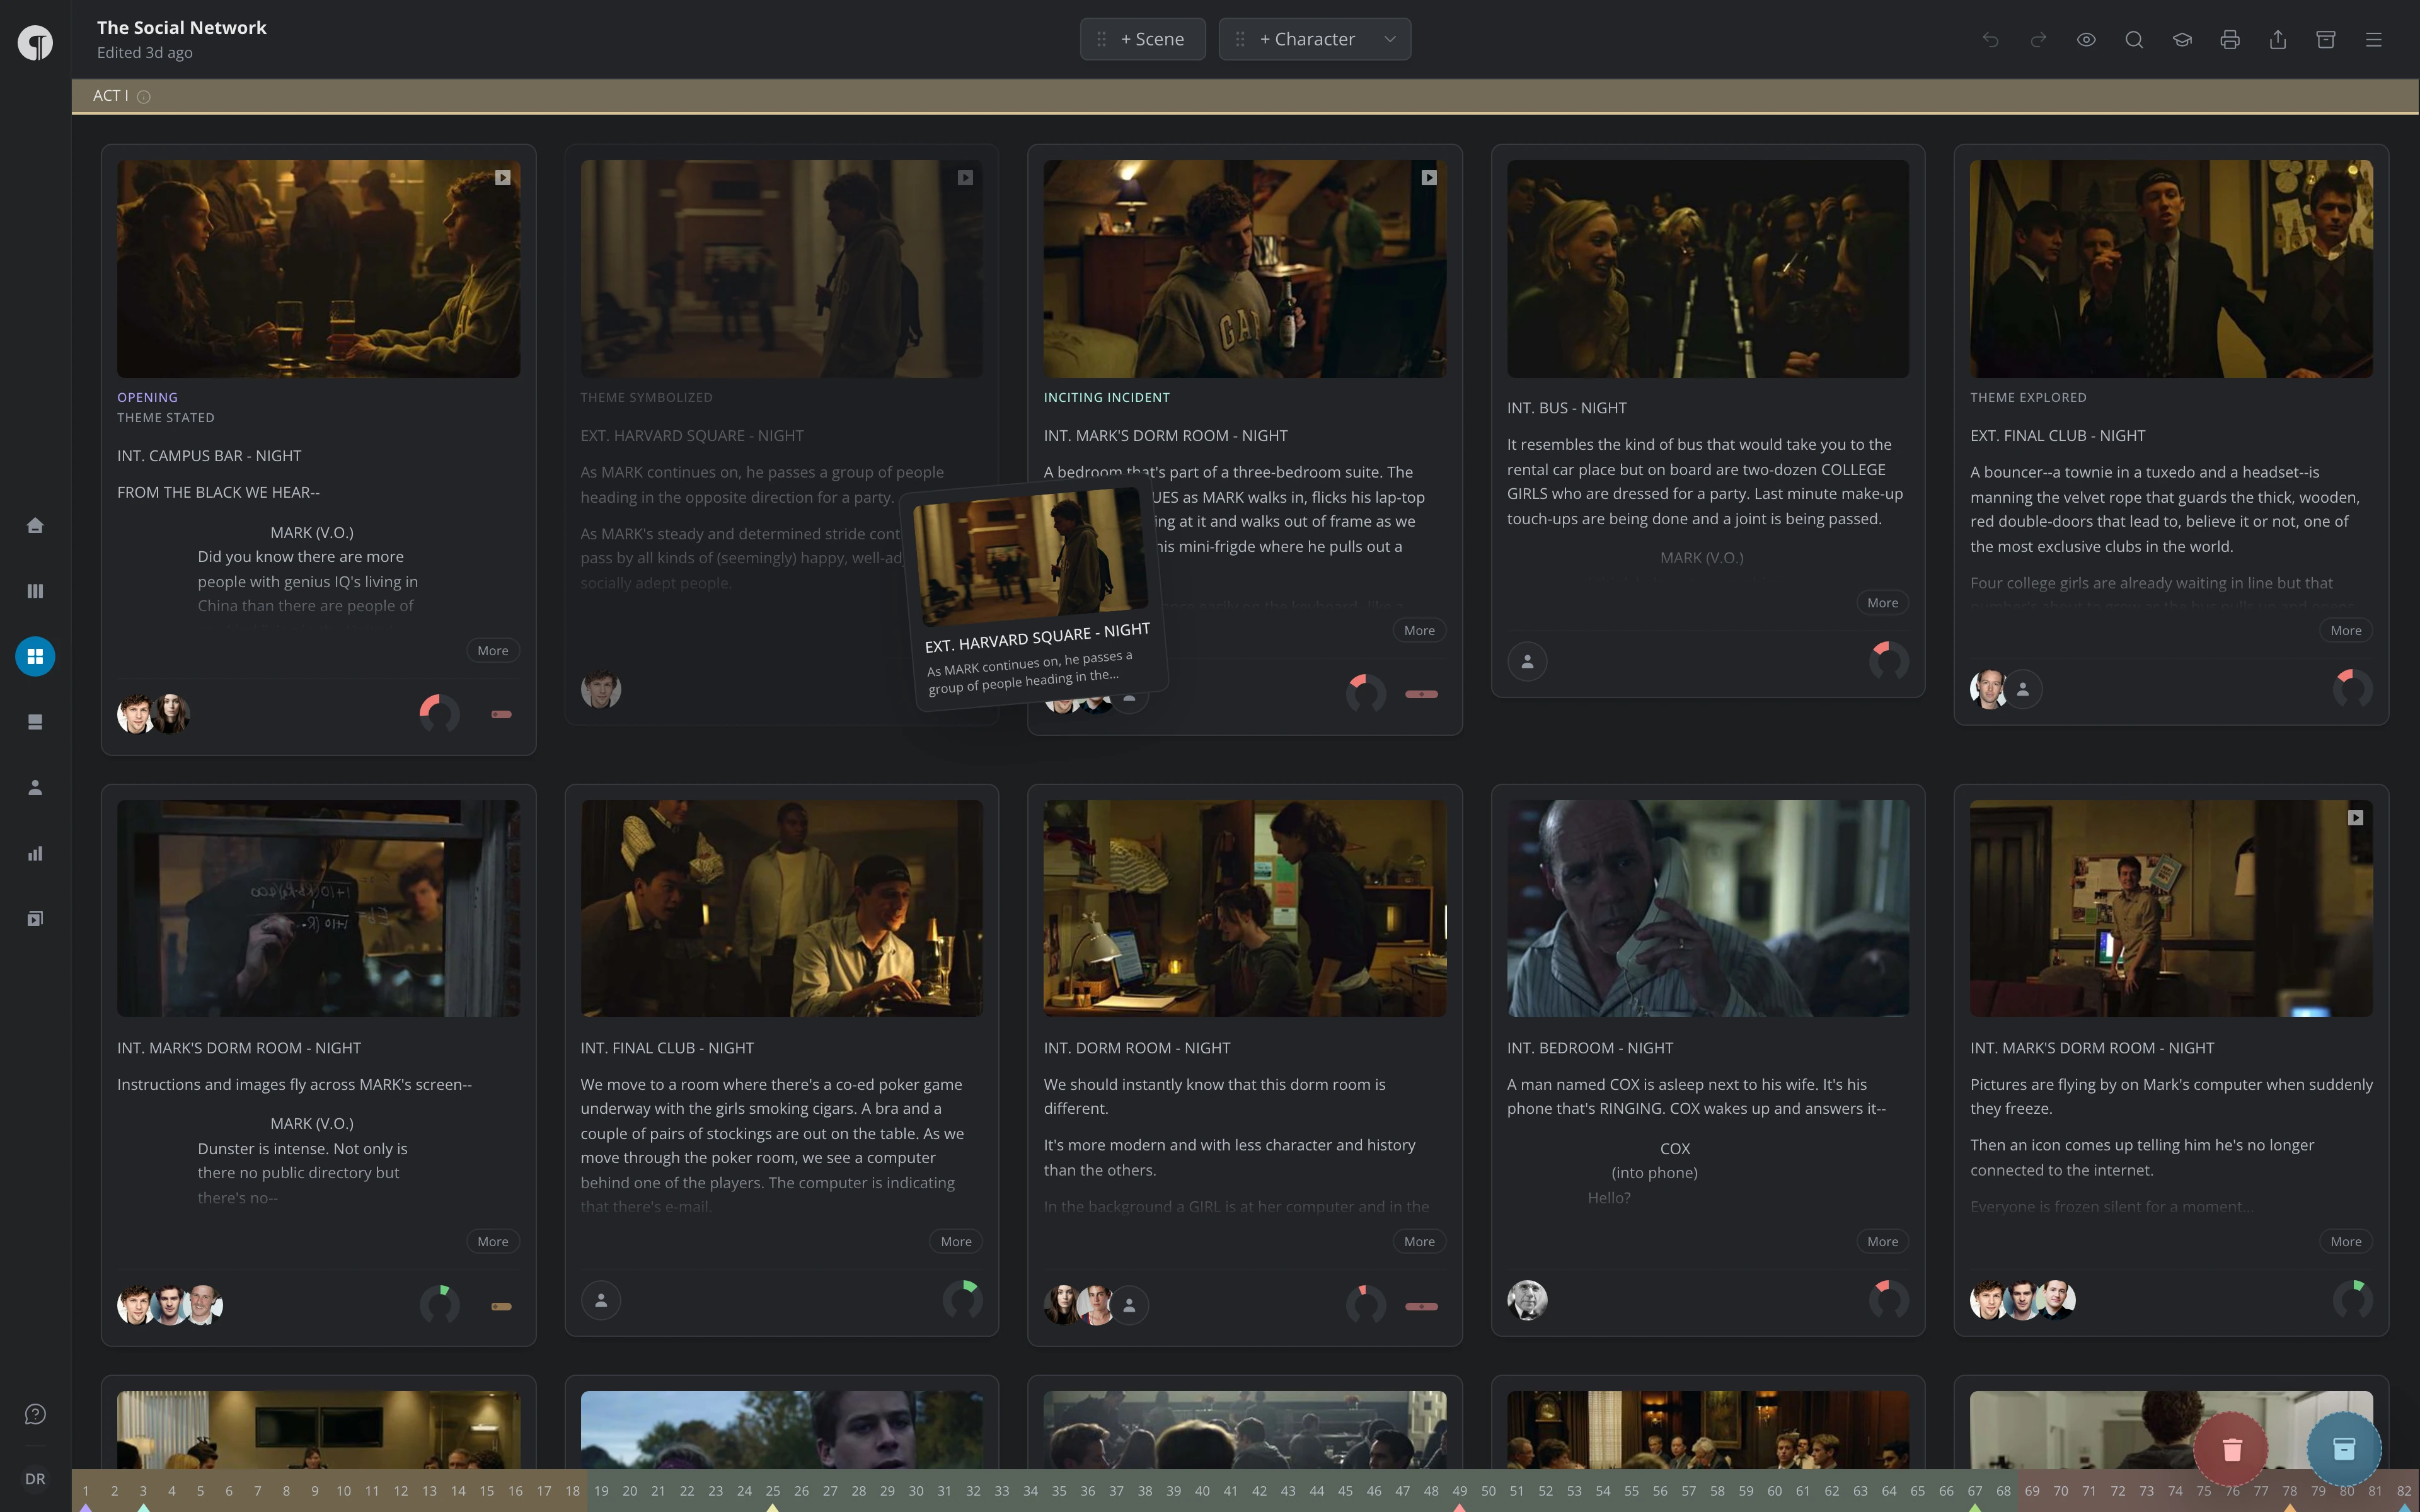Screen dimensions: 2420x1512
Task: Open the help question mark icon
Action: point(35,1414)
